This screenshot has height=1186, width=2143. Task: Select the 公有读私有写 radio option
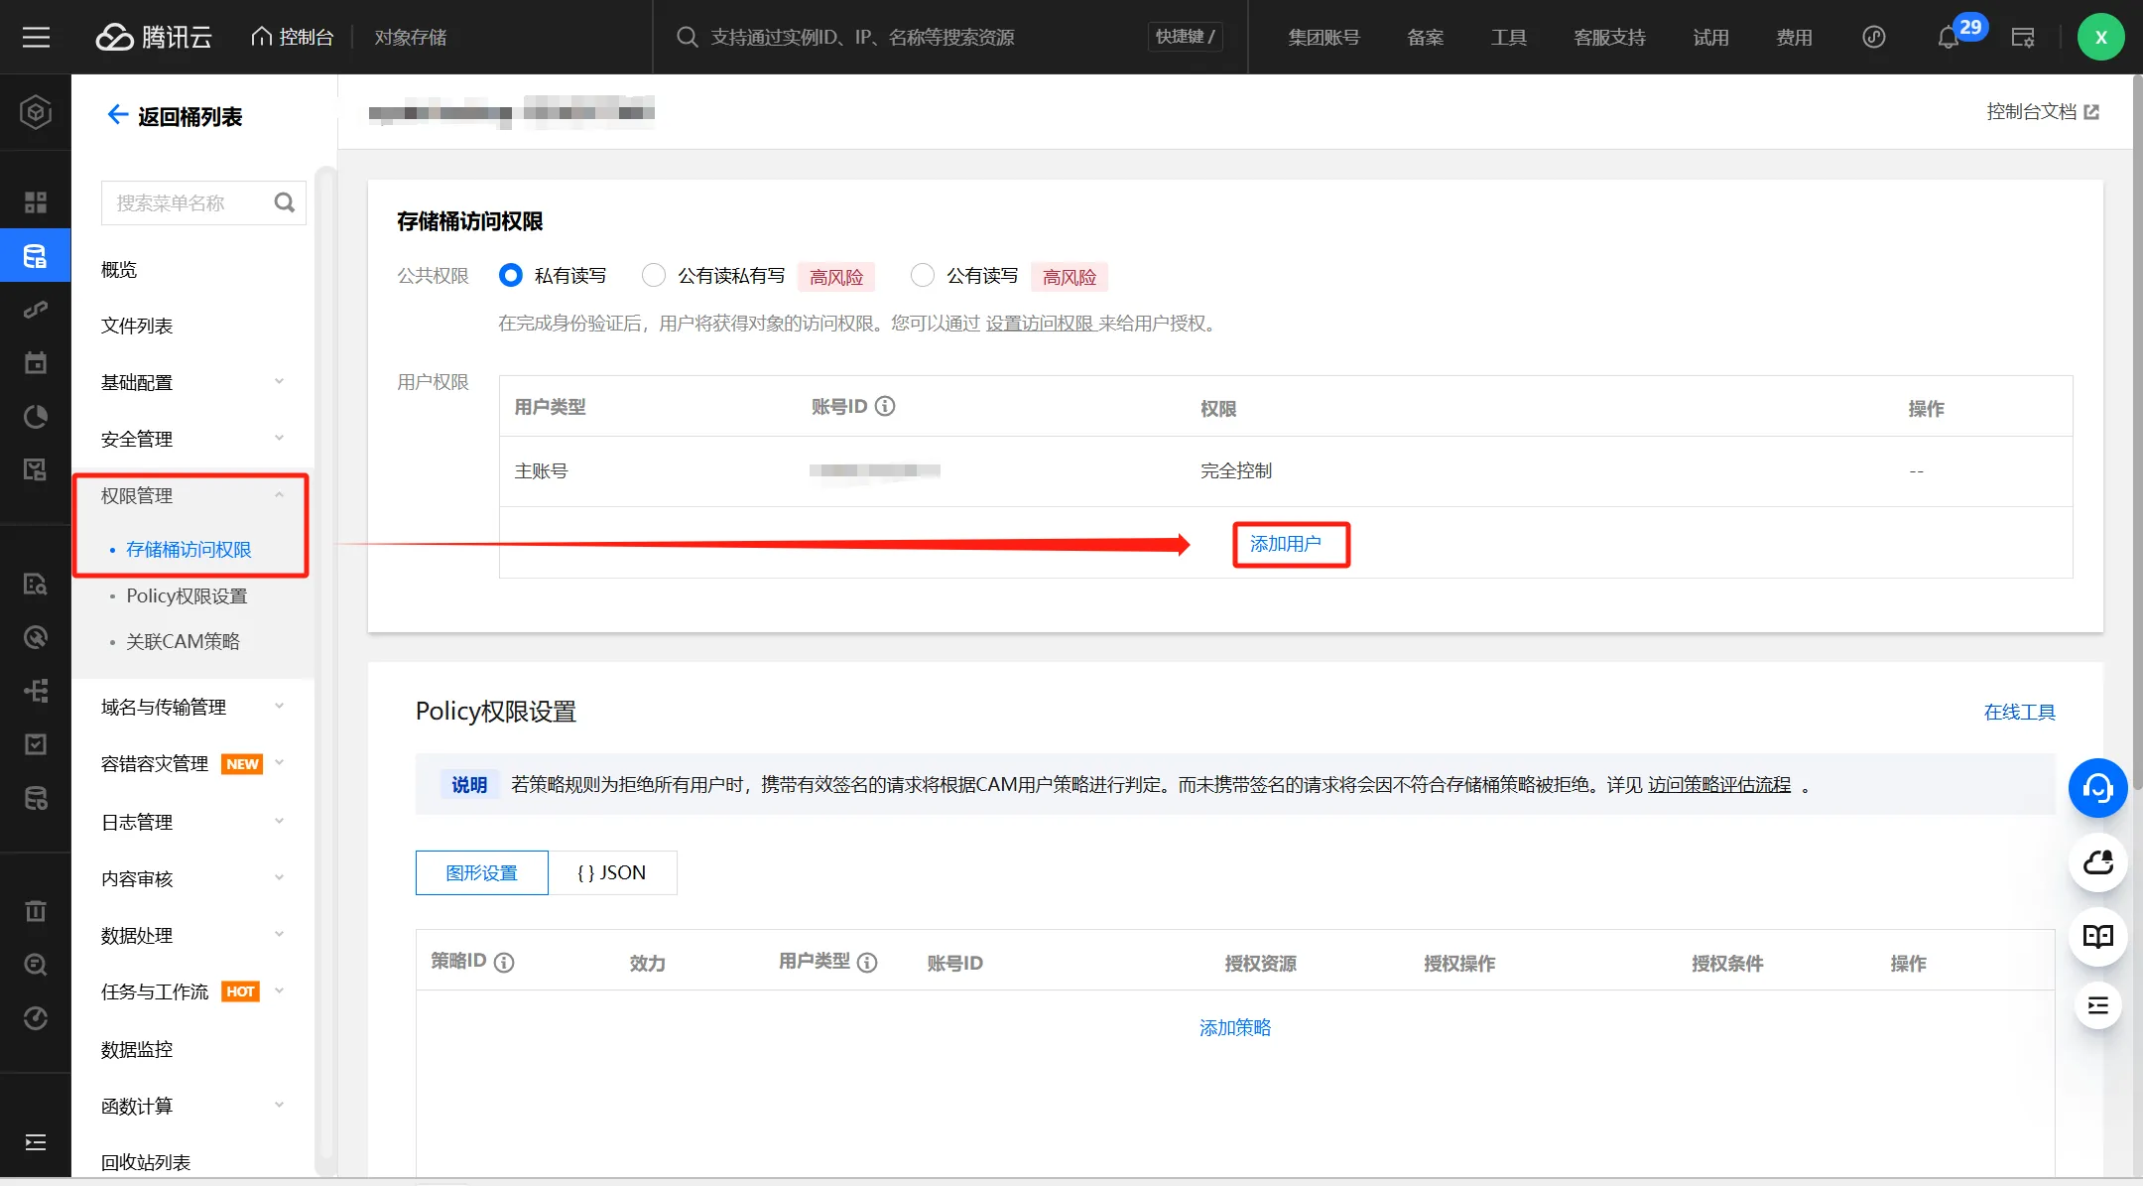point(654,275)
